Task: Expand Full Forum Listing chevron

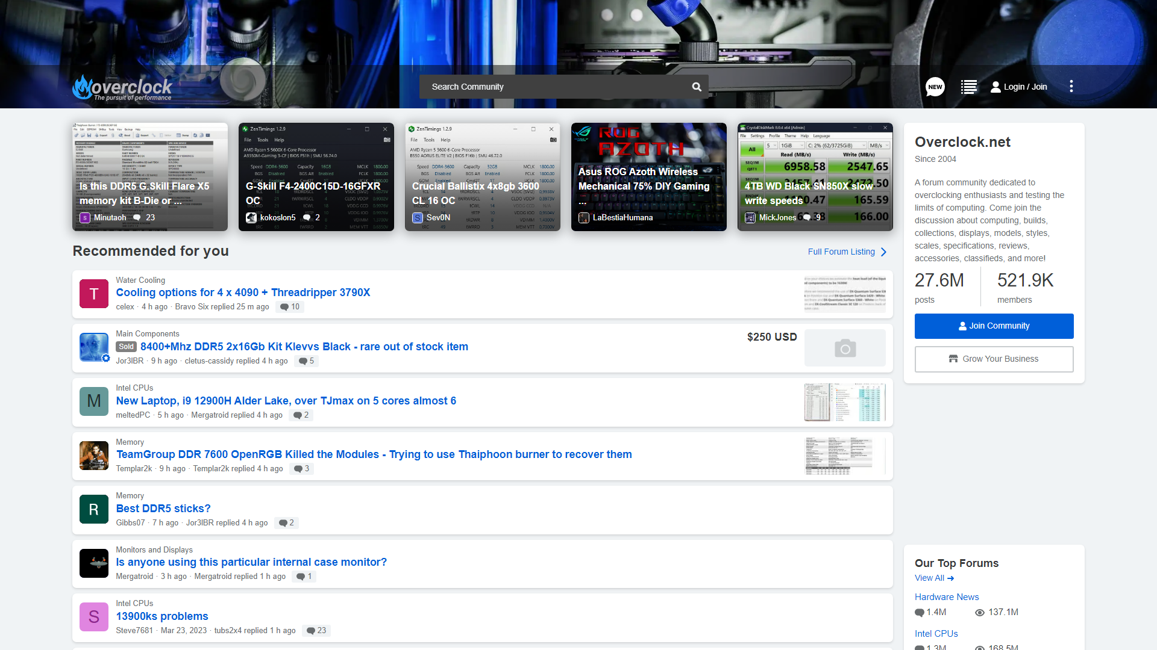Action: pos(883,252)
